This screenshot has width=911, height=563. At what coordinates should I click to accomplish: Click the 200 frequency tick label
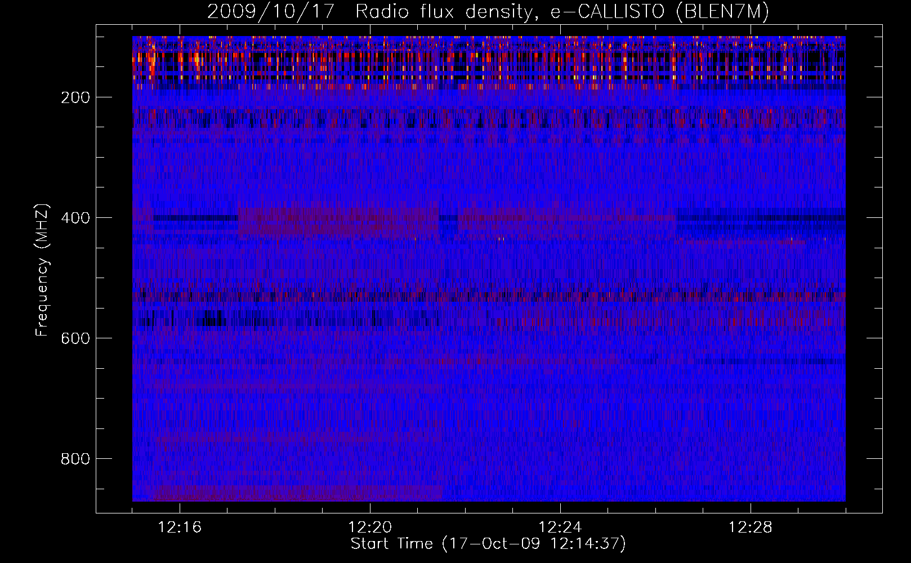pyautogui.click(x=75, y=97)
